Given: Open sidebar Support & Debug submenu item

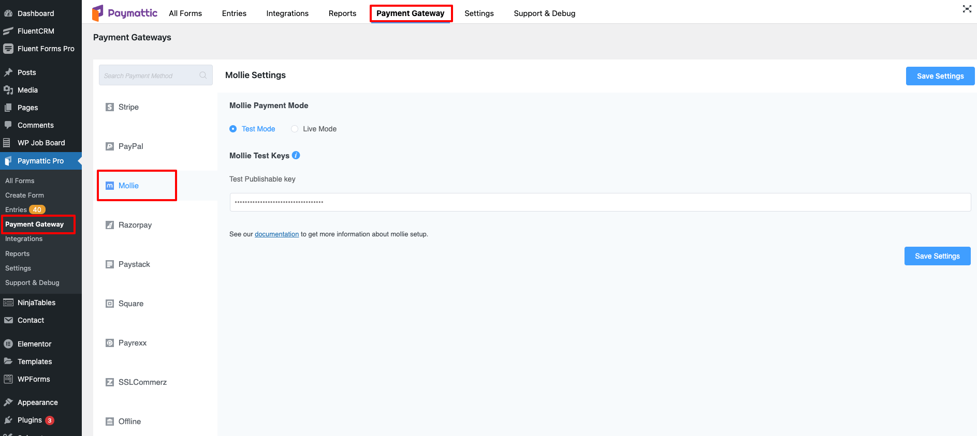Looking at the screenshot, I should (x=32, y=282).
